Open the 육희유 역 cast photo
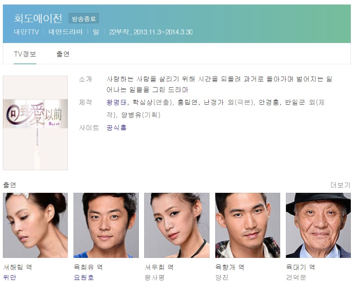 coord(106,225)
